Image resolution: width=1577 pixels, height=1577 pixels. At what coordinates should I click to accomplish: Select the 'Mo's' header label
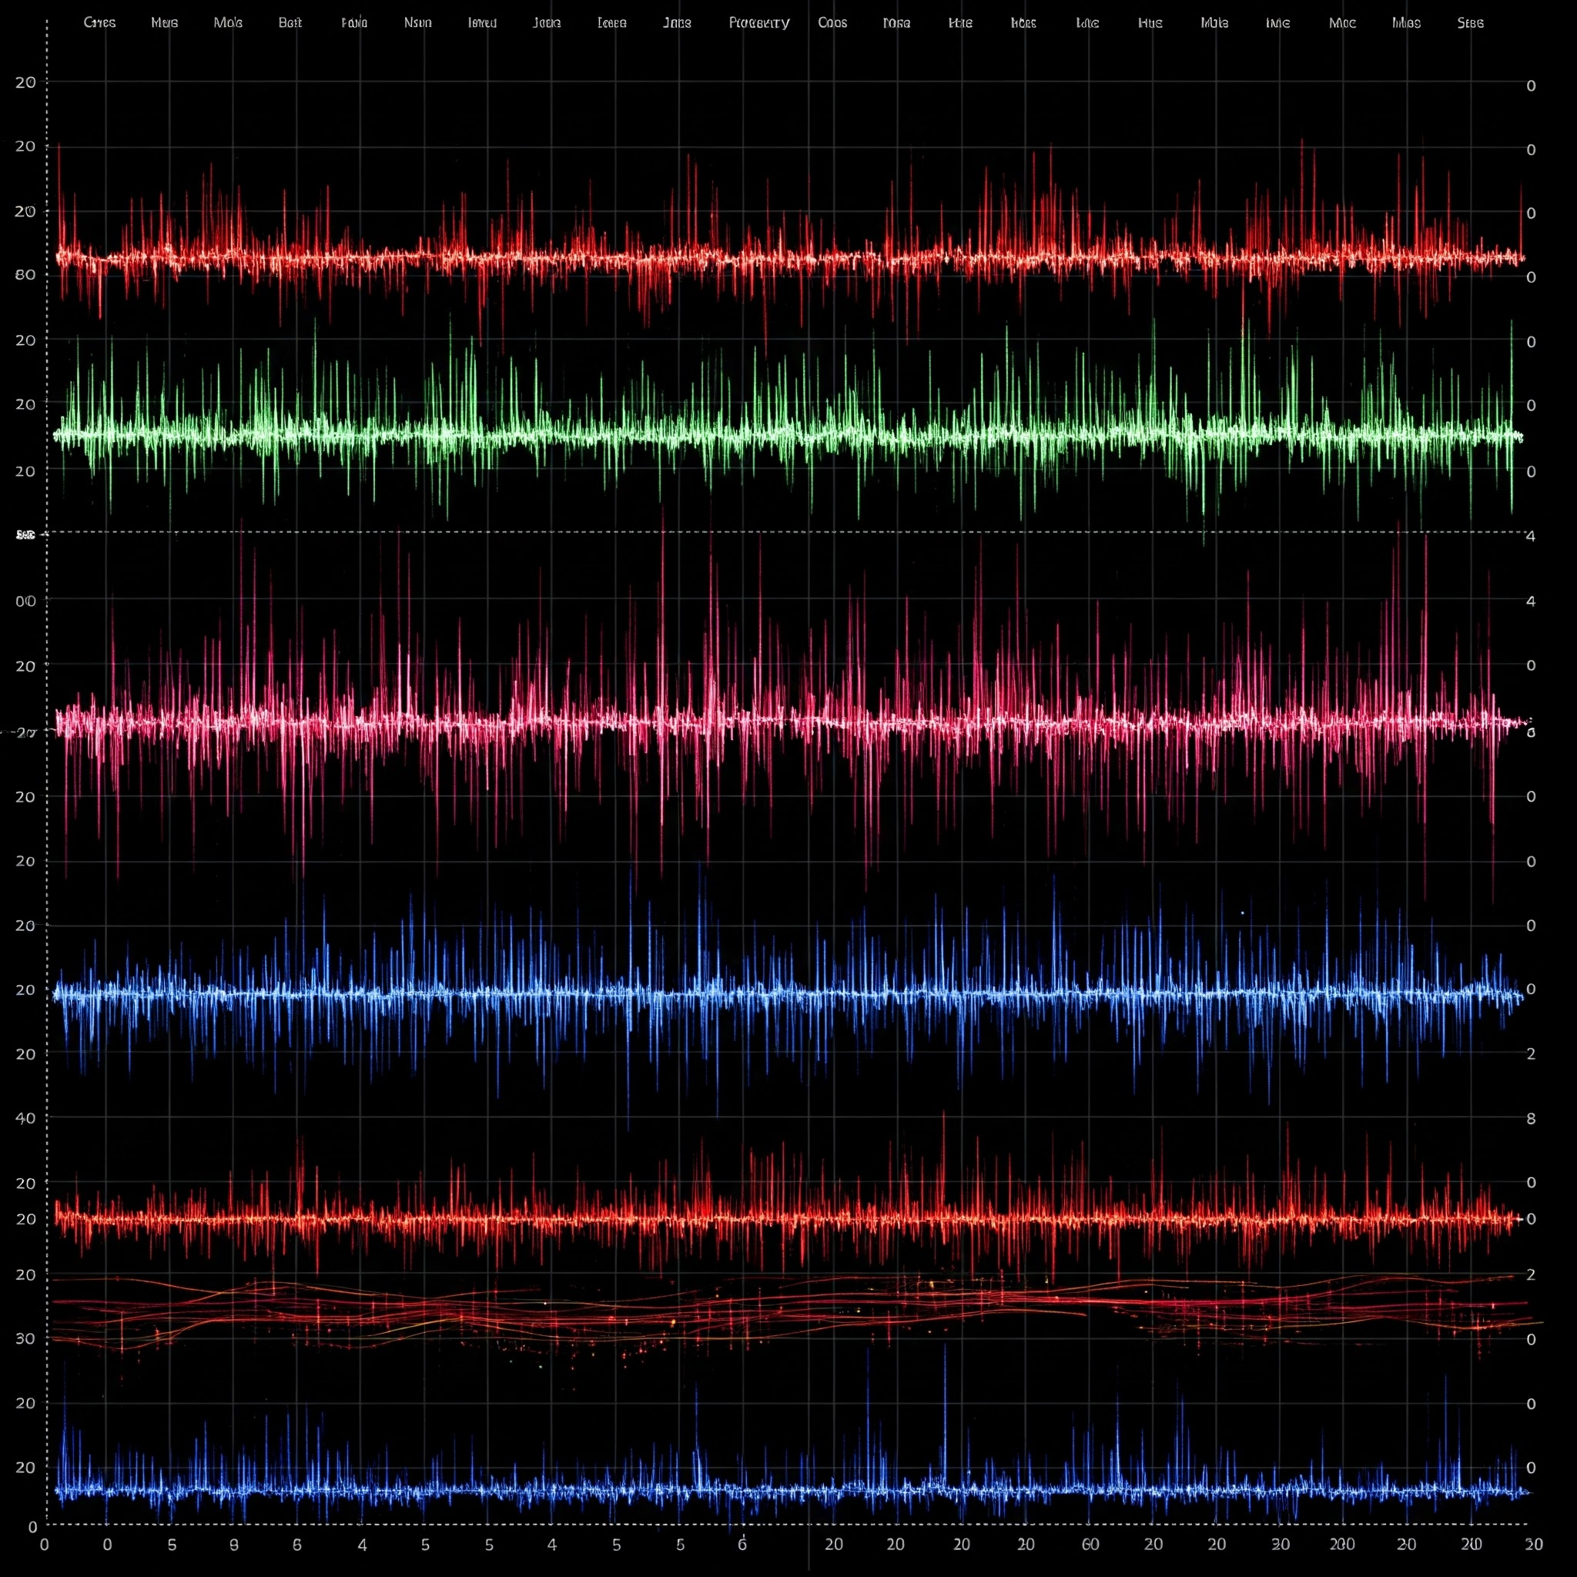point(228,23)
